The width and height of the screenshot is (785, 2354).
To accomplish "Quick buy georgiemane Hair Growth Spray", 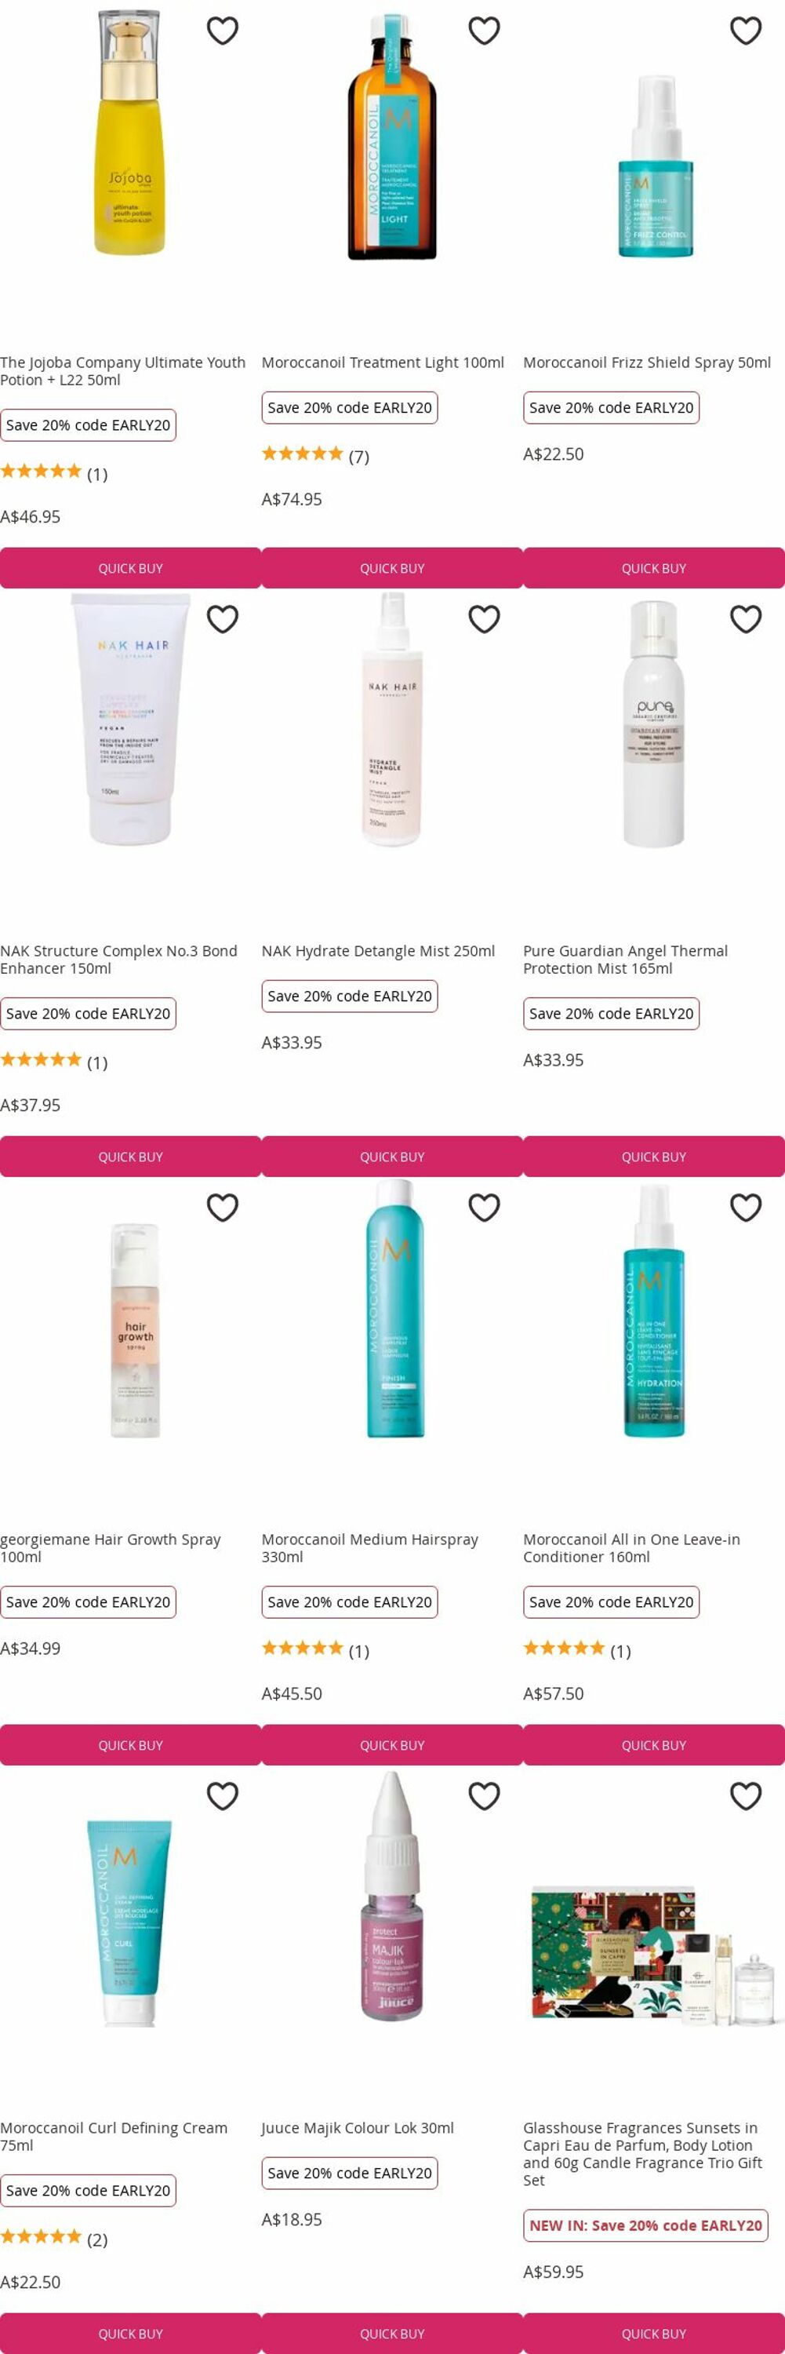I will (x=130, y=1745).
